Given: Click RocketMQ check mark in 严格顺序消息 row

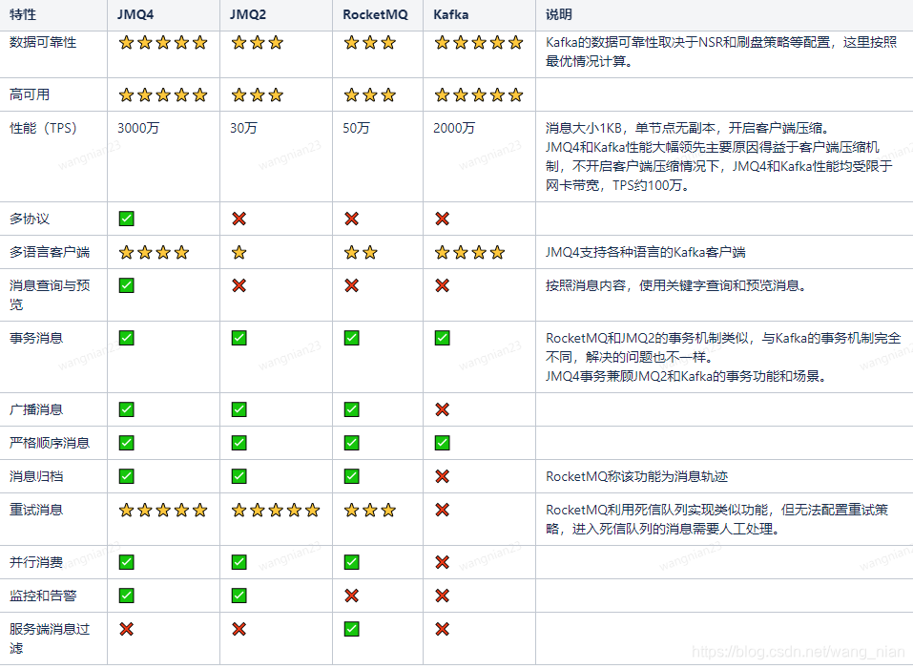Looking at the screenshot, I should pyautogui.click(x=351, y=443).
